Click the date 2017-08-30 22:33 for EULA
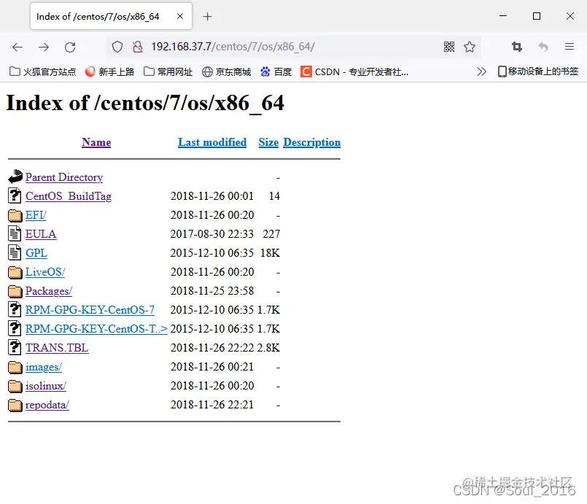587x504 pixels. click(x=212, y=234)
